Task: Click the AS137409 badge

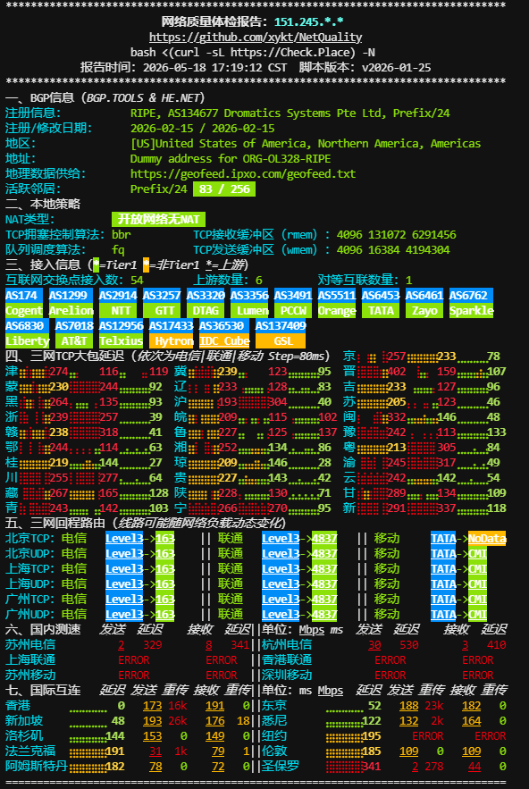Action: (281, 325)
